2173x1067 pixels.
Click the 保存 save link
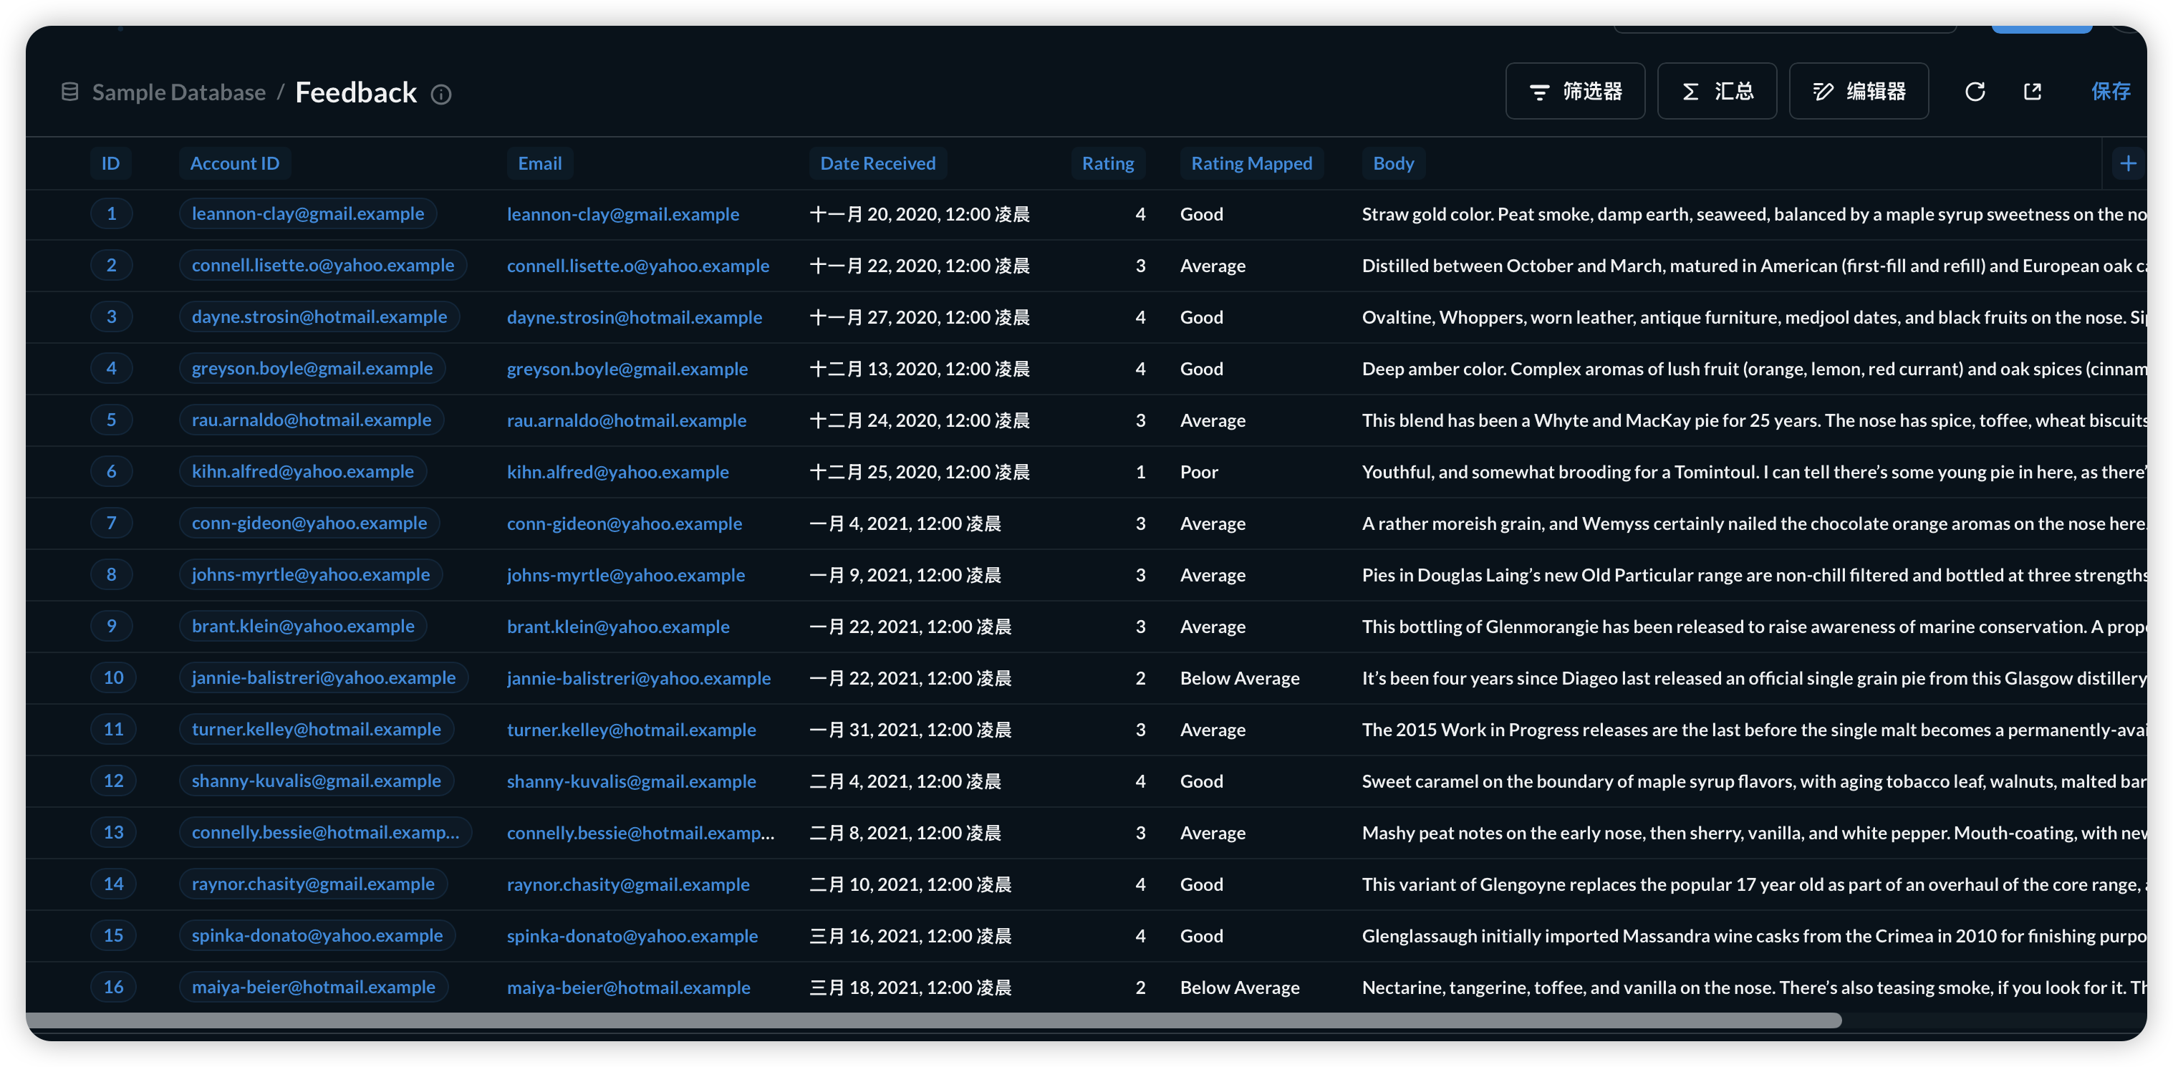pos(2111,91)
